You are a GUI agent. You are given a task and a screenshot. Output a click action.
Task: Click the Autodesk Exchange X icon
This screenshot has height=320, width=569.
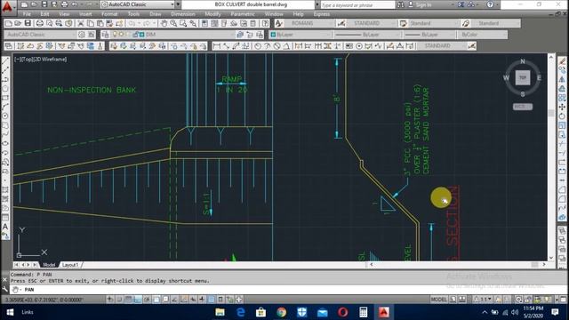(461, 4)
